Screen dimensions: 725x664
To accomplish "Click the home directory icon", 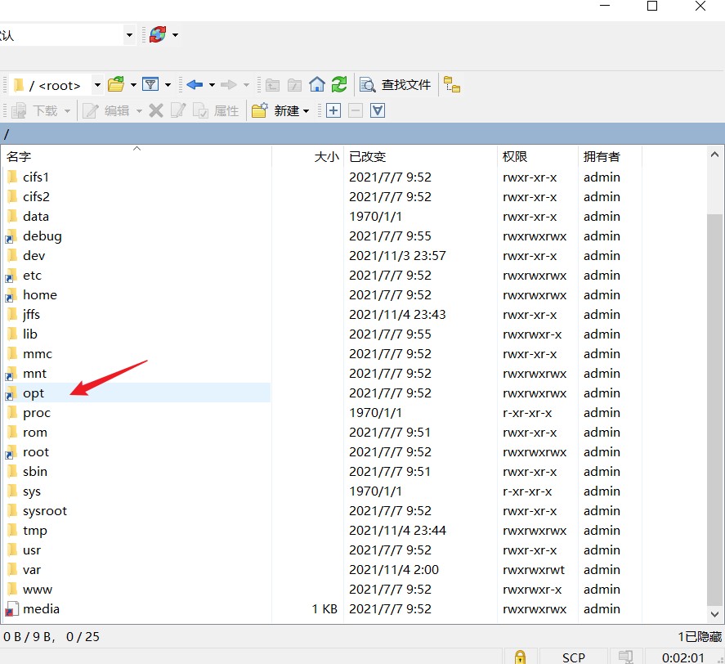I will (317, 85).
